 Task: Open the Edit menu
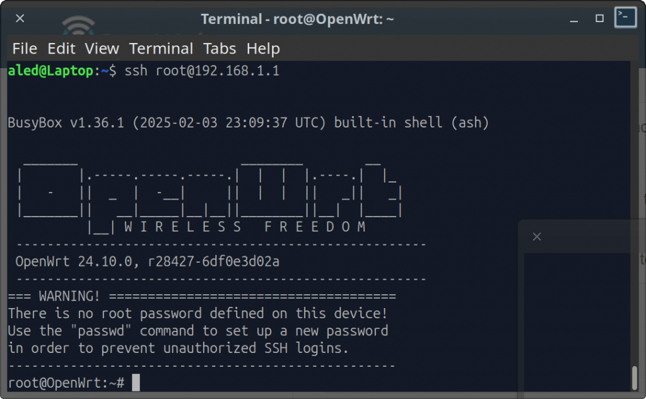[x=61, y=49]
